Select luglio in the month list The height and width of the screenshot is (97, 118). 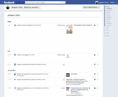click(x=108, y=14)
